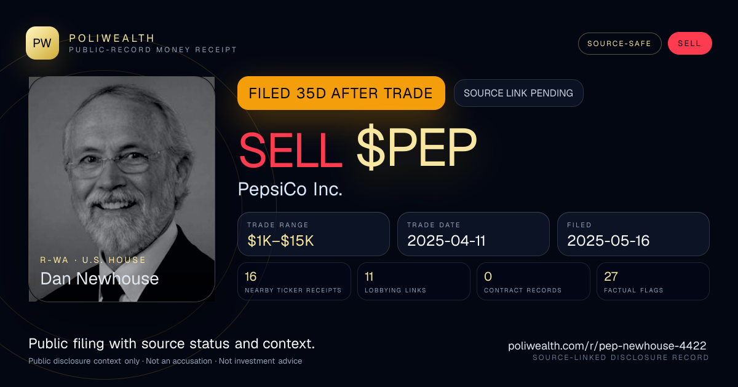Select the Dan Newhouse name label
This screenshot has width=738, height=387.
click(x=100, y=279)
